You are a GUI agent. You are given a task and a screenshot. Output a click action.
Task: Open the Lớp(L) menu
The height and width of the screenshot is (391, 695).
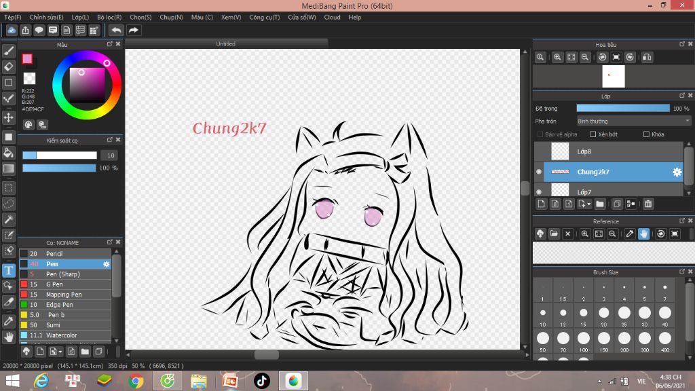pos(80,17)
